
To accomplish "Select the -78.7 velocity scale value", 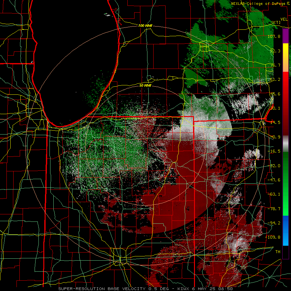I will (274, 209).
